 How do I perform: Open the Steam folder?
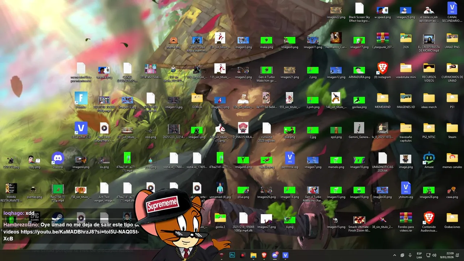coord(452,130)
